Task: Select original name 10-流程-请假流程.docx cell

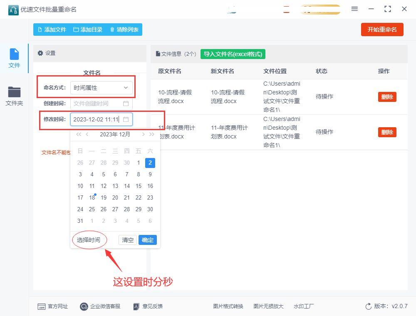Action: (x=175, y=97)
